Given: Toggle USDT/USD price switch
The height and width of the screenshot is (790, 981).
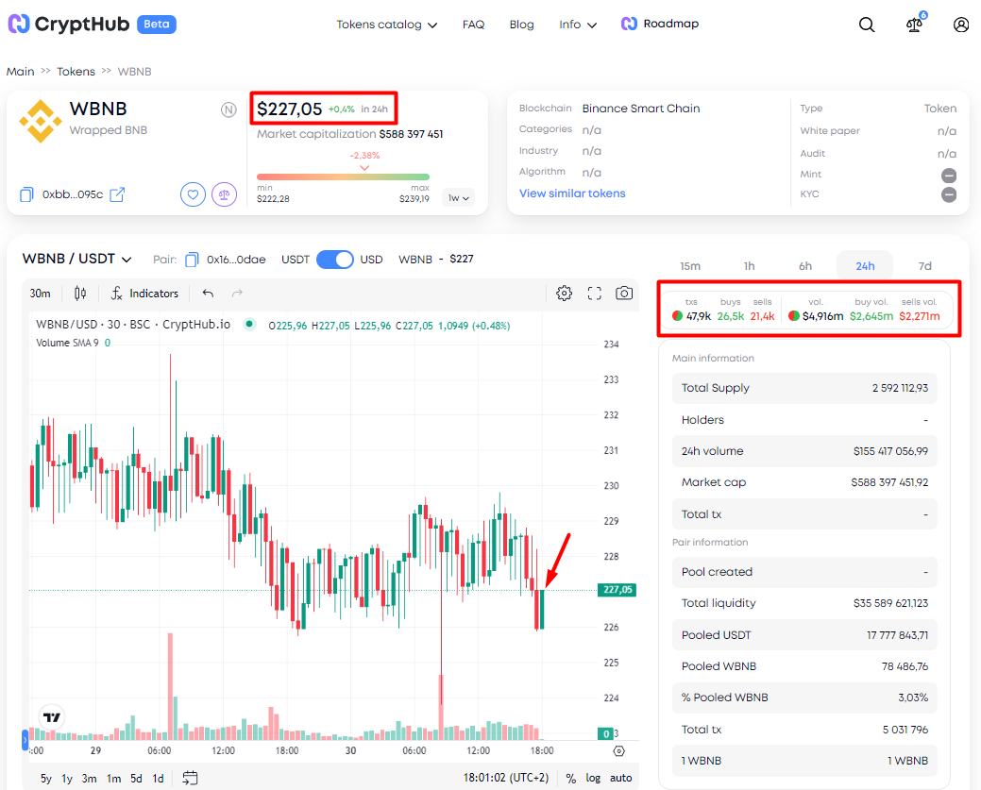Looking at the screenshot, I should 334,260.
